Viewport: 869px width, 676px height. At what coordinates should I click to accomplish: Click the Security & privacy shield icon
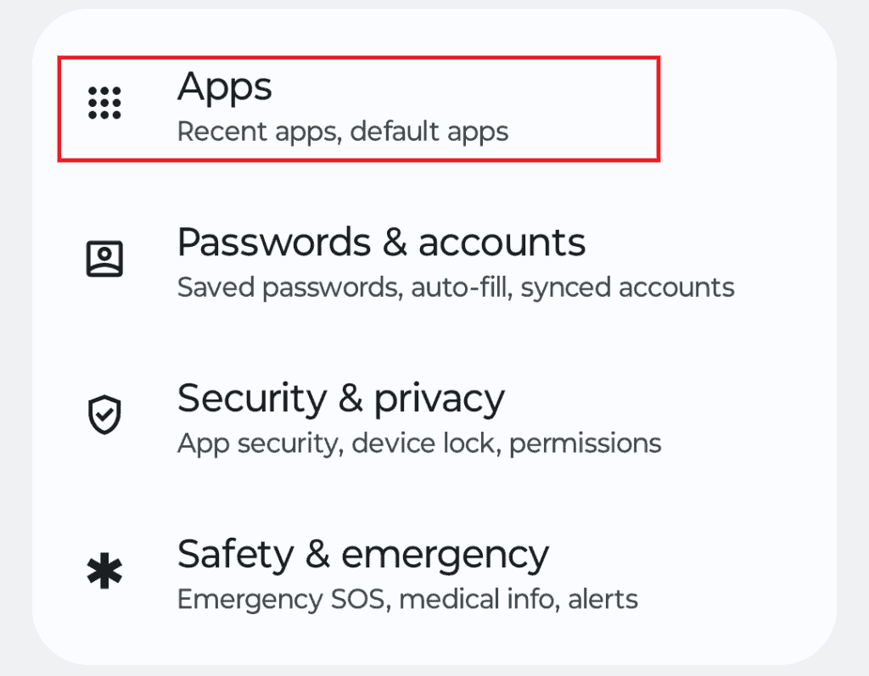pos(105,413)
